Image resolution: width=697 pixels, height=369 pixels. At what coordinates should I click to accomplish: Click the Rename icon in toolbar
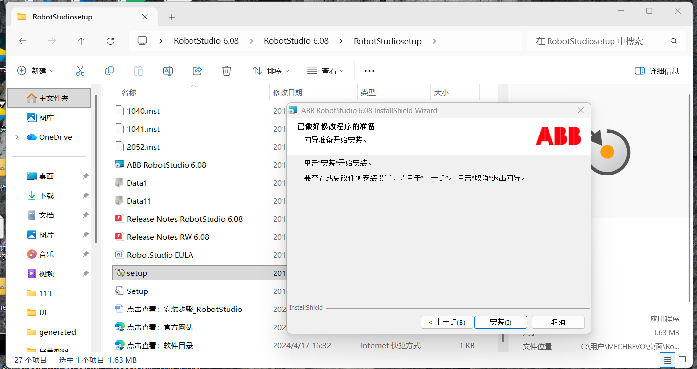(x=168, y=71)
